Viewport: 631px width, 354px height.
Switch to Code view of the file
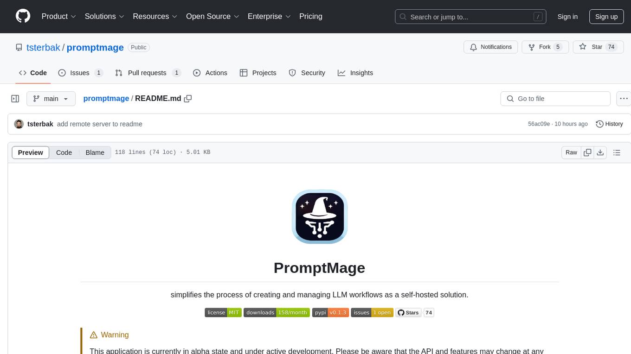tap(64, 152)
